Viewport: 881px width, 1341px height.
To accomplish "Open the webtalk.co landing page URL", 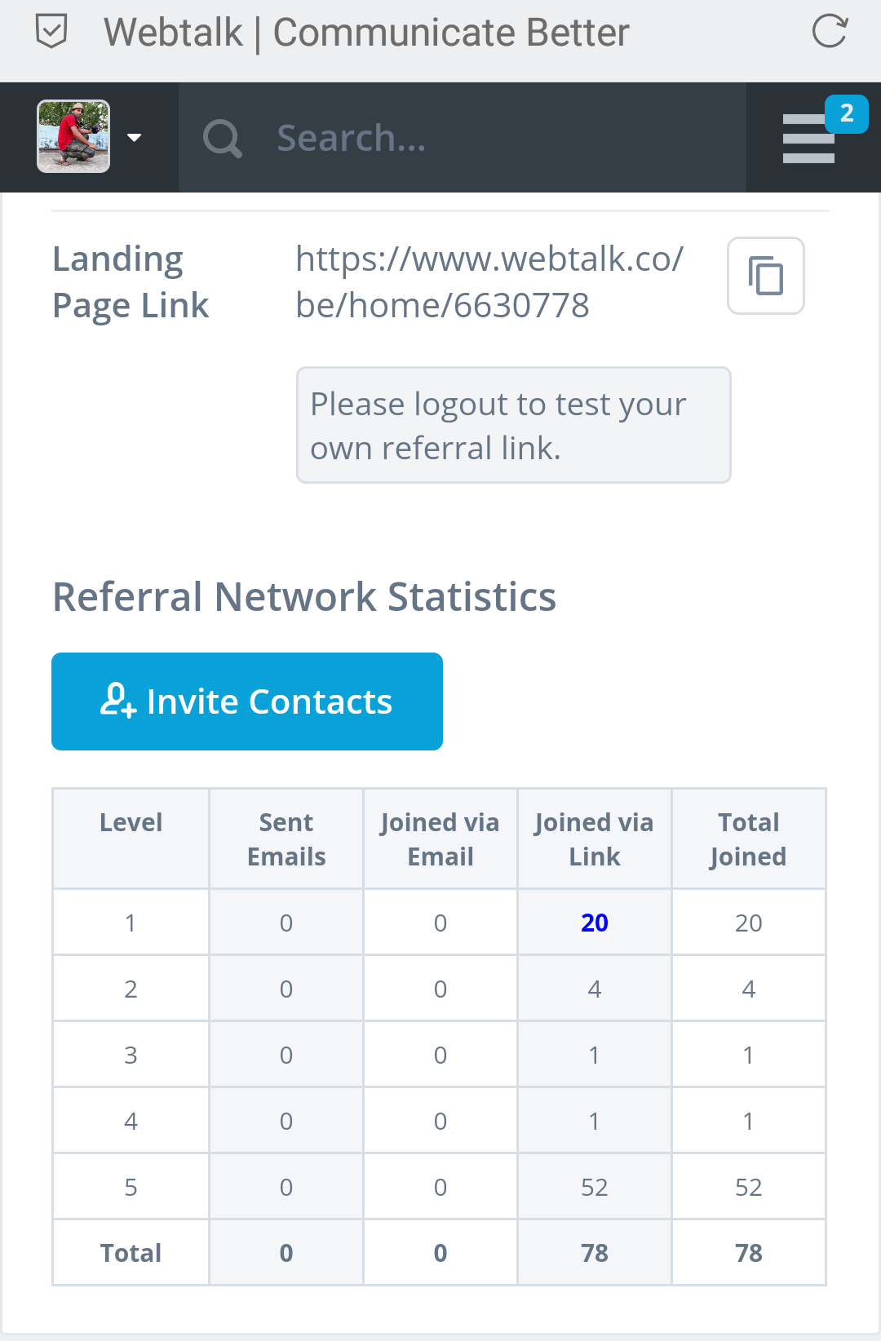I will tap(489, 281).
